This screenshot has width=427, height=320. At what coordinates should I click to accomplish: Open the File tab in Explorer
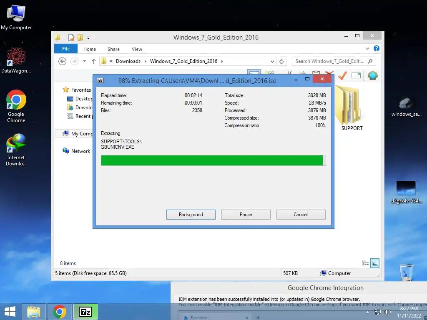[66, 49]
